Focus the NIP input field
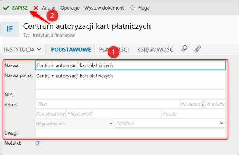This screenshot has width=239, height=155. pos(130,94)
